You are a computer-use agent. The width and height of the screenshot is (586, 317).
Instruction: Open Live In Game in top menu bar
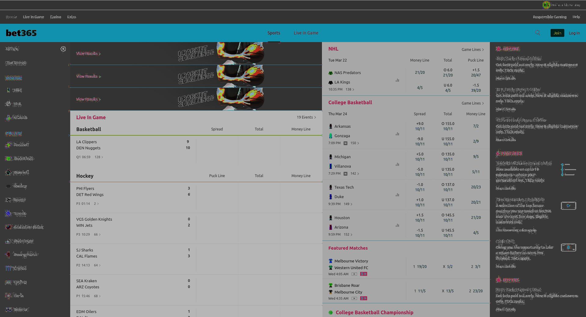34,17
